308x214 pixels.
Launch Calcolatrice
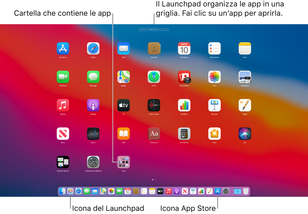[x=184, y=134]
